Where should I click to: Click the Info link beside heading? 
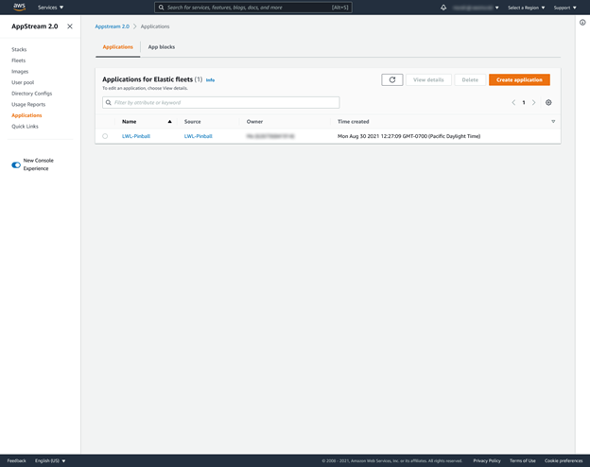pos(210,80)
